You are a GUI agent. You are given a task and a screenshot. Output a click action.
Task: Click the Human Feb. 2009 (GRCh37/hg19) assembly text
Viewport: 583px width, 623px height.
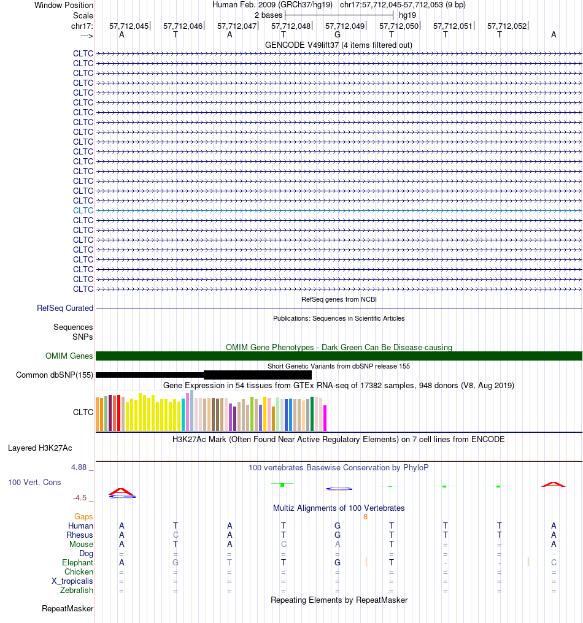coord(272,5)
